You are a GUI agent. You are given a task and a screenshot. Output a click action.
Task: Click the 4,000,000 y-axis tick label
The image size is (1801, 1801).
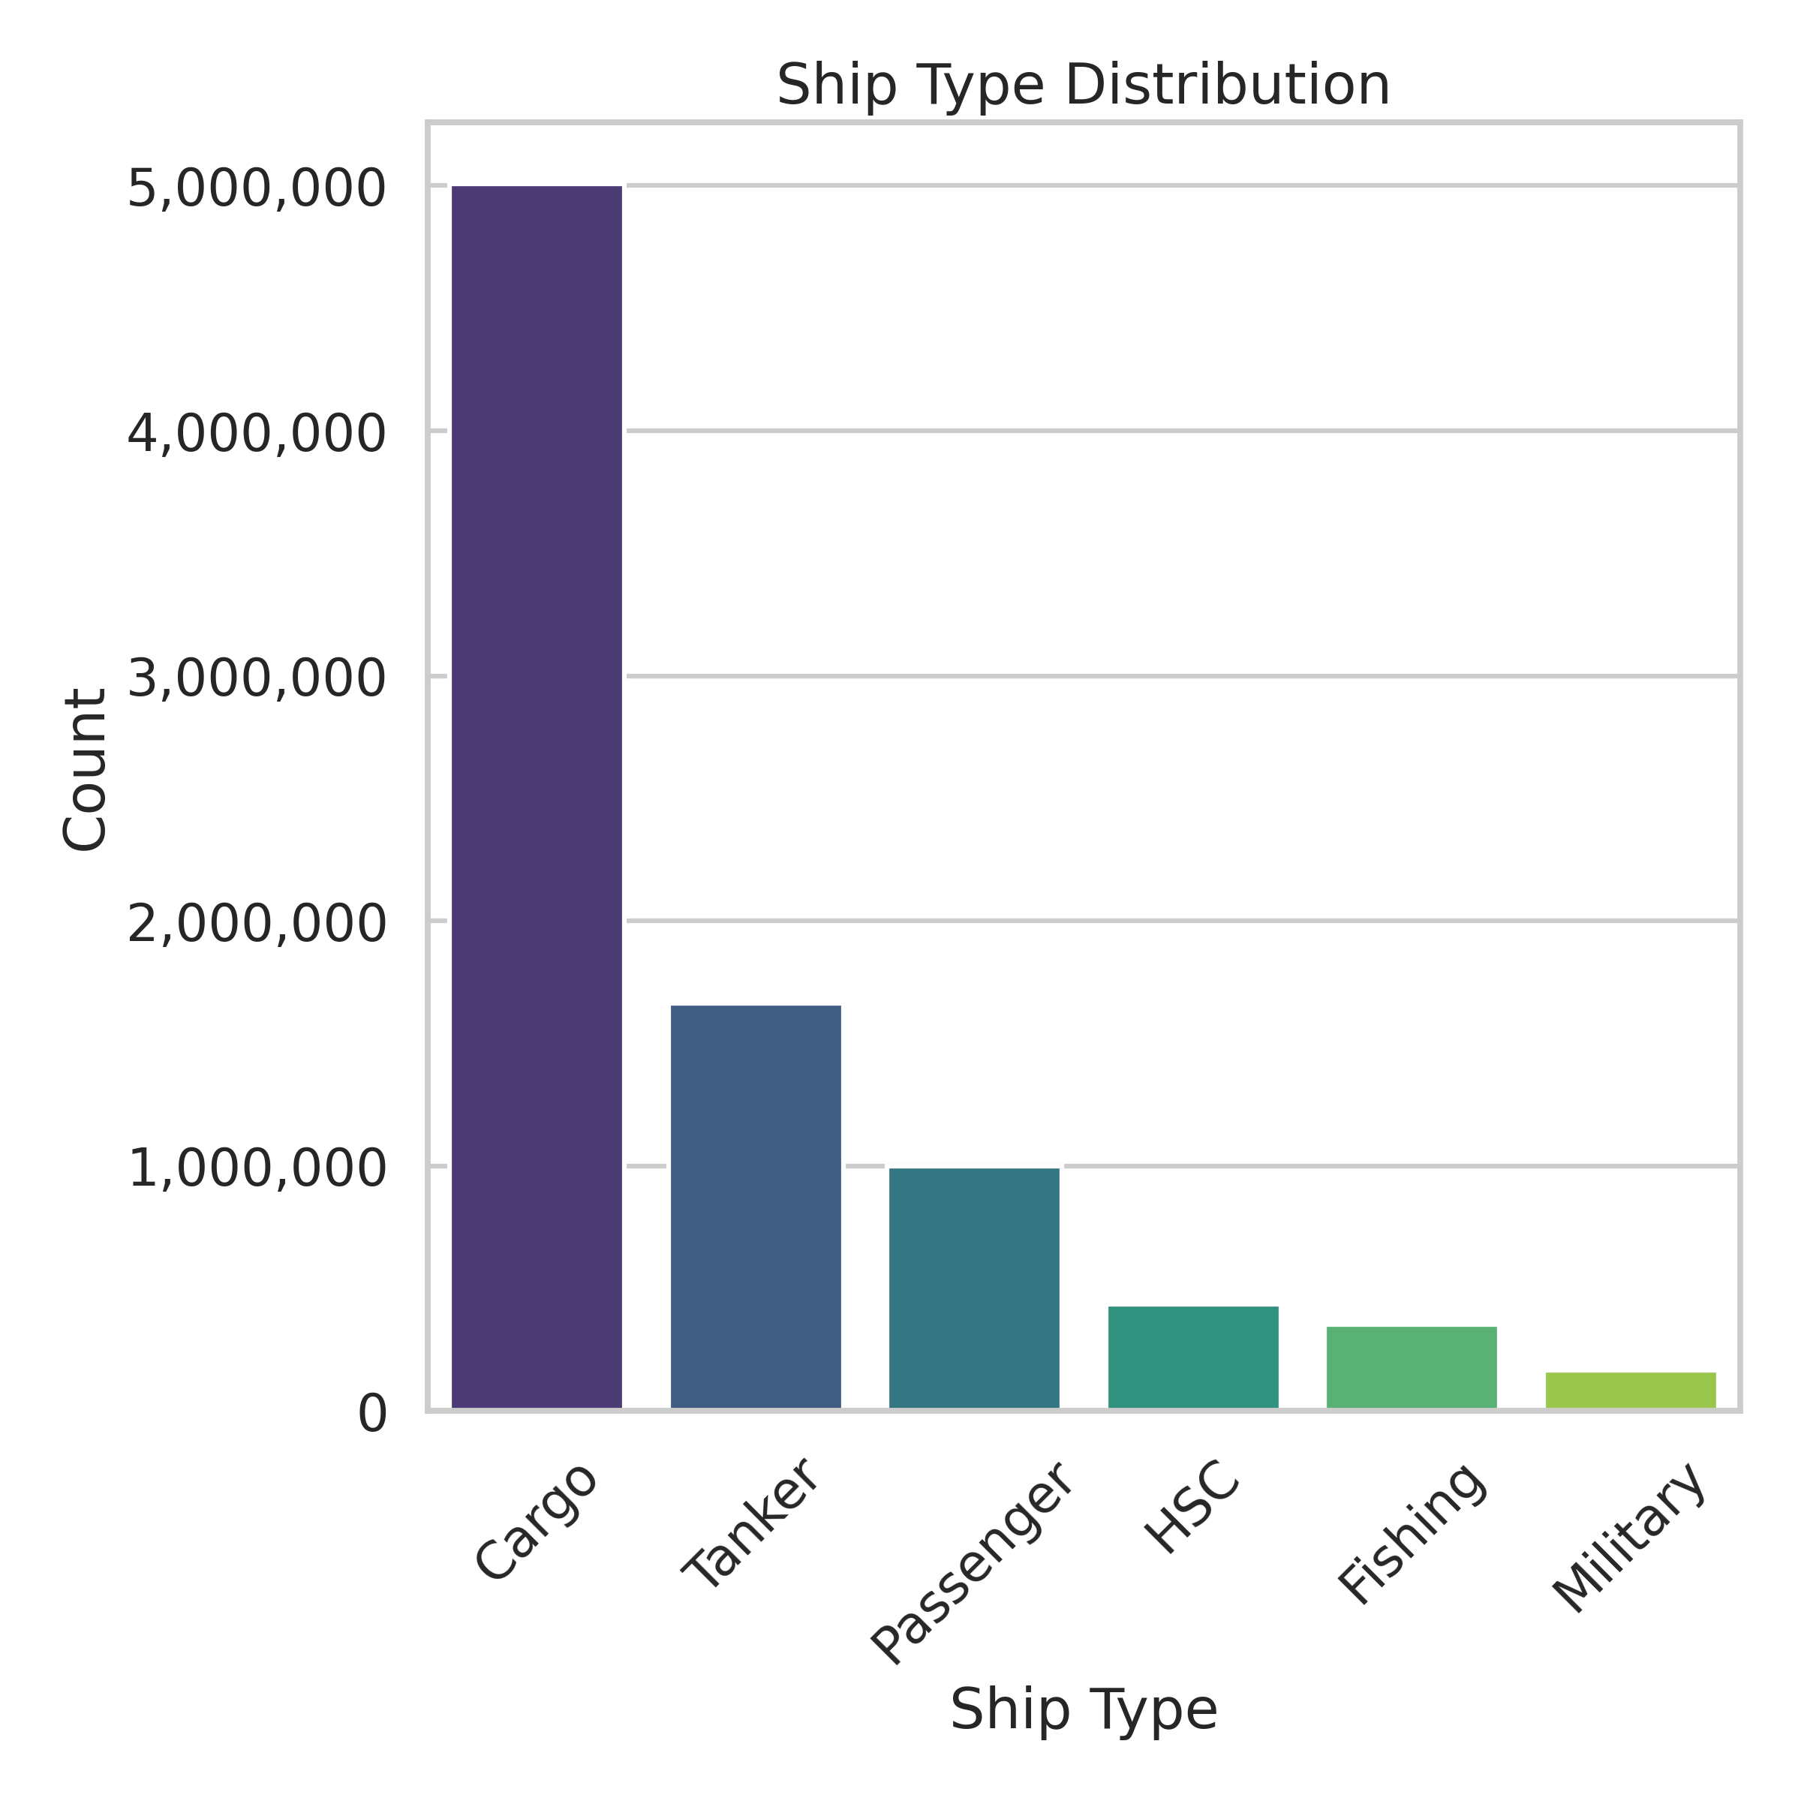pos(257,434)
